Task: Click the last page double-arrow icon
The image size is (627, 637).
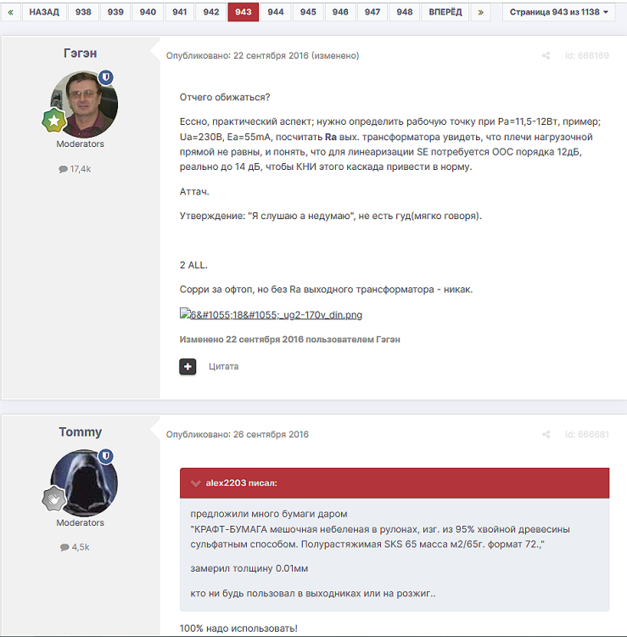Action: (x=481, y=13)
